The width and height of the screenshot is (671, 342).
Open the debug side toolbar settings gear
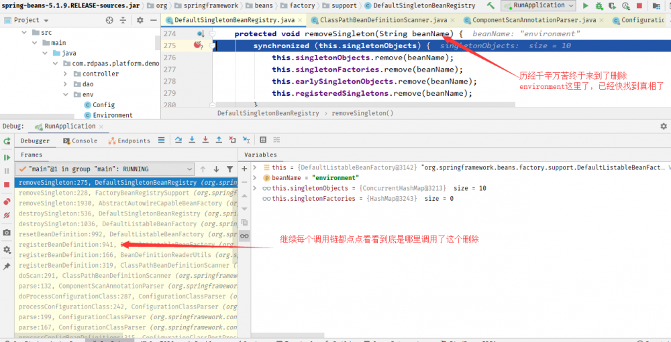pyautogui.click(x=7, y=250)
